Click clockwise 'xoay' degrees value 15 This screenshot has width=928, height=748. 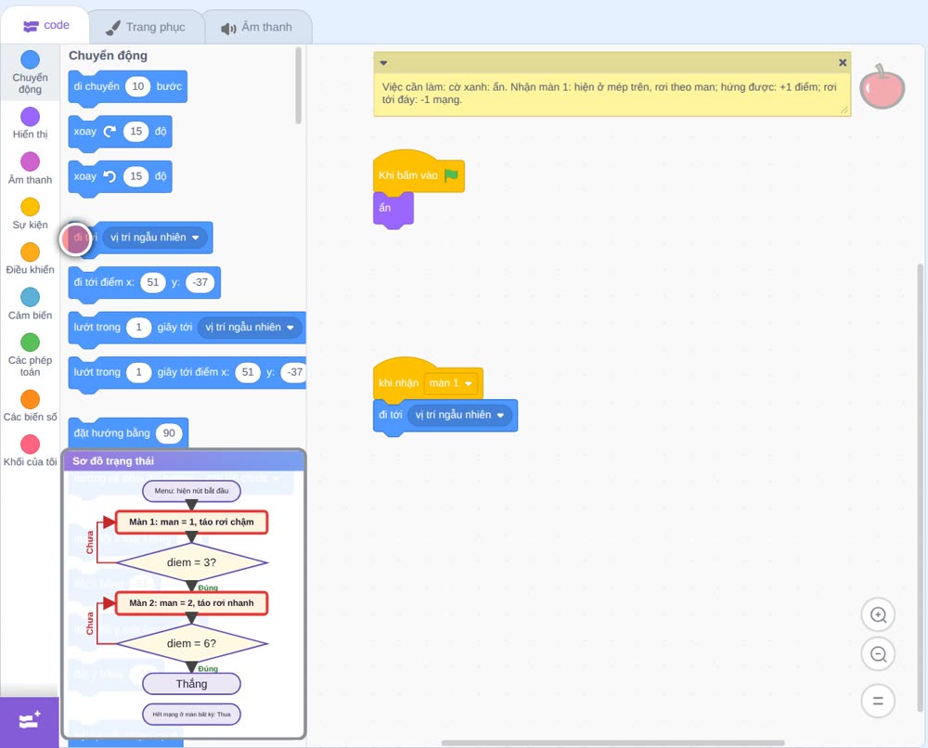(x=136, y=132)
